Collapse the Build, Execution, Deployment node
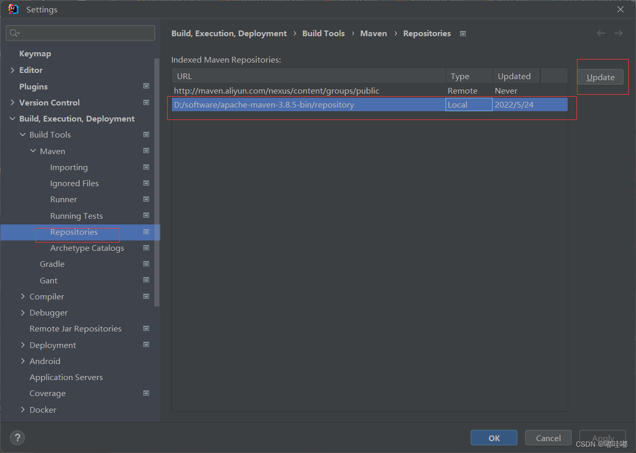The height and width of the screenshot is (453, 636). (12, 118)
